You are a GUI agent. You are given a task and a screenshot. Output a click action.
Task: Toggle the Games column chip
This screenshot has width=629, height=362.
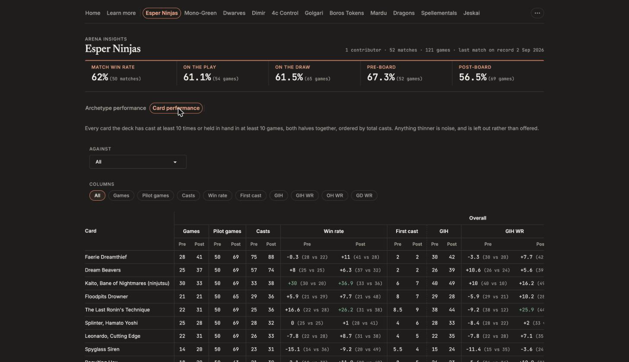(121, 195)
